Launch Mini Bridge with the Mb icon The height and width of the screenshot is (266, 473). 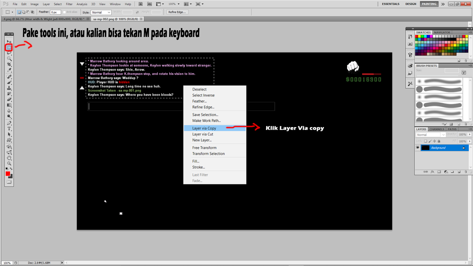pos(149,4)
